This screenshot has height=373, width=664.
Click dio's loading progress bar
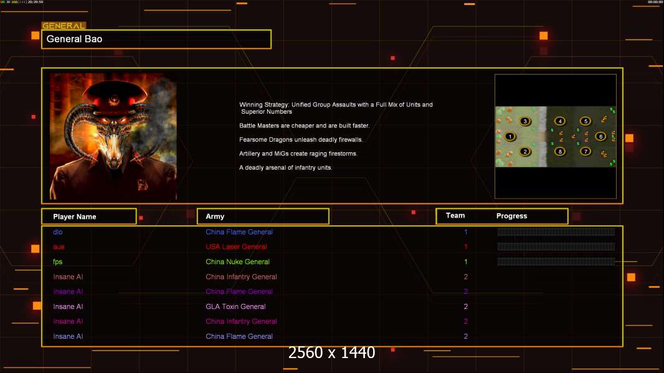556,231
